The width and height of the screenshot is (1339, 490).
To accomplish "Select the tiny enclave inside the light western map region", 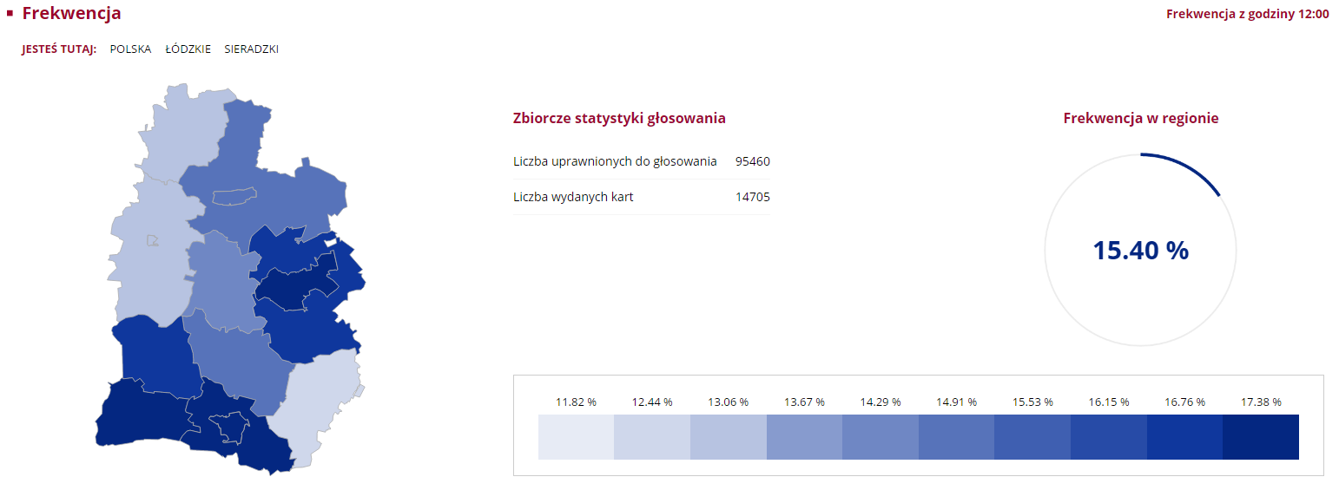I will click(153, 240).
